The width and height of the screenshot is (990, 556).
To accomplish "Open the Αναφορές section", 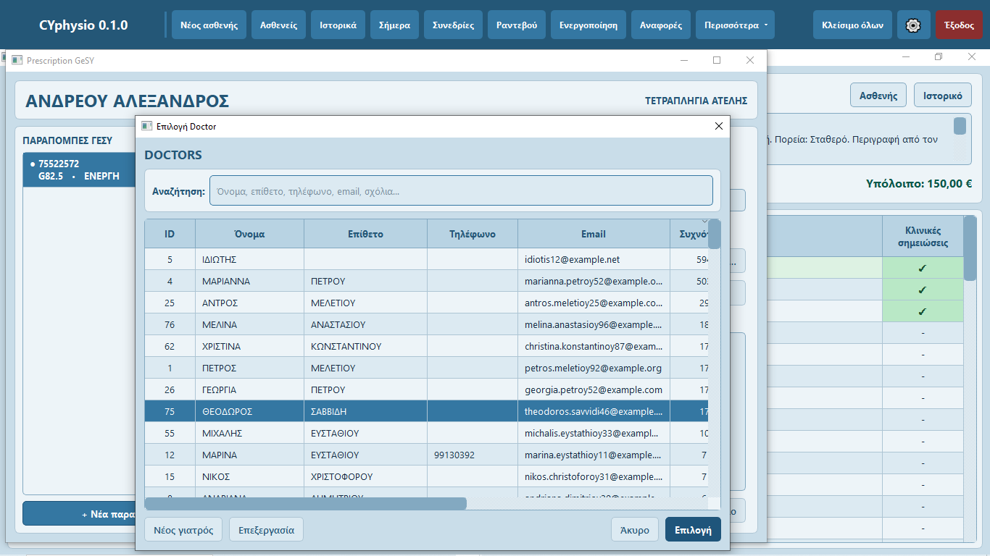I will pos(661,25).
